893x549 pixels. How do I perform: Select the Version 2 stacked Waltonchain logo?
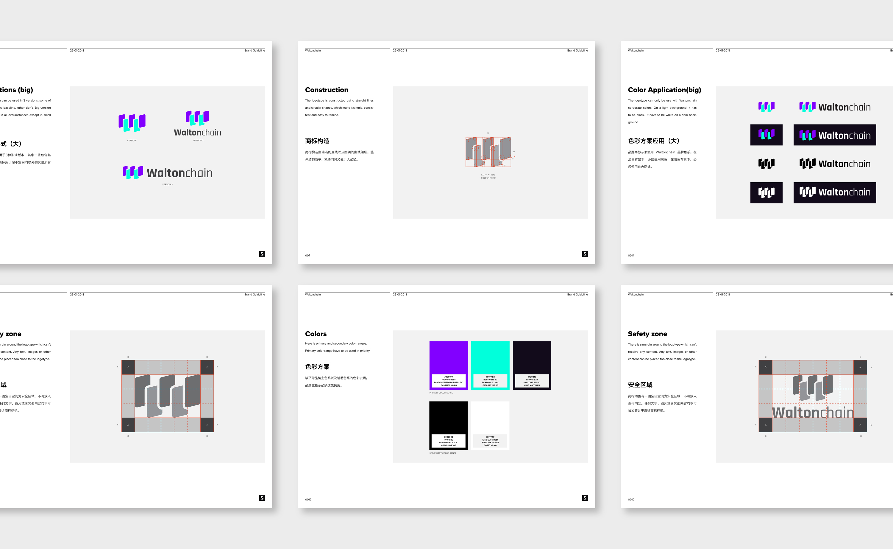[x=197, y=123]
